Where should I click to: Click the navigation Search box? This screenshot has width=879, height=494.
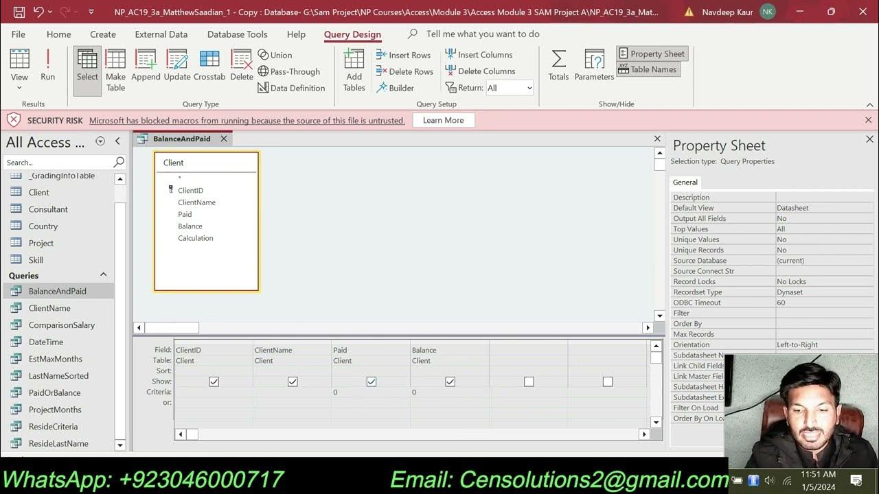(x=59, y=163)
